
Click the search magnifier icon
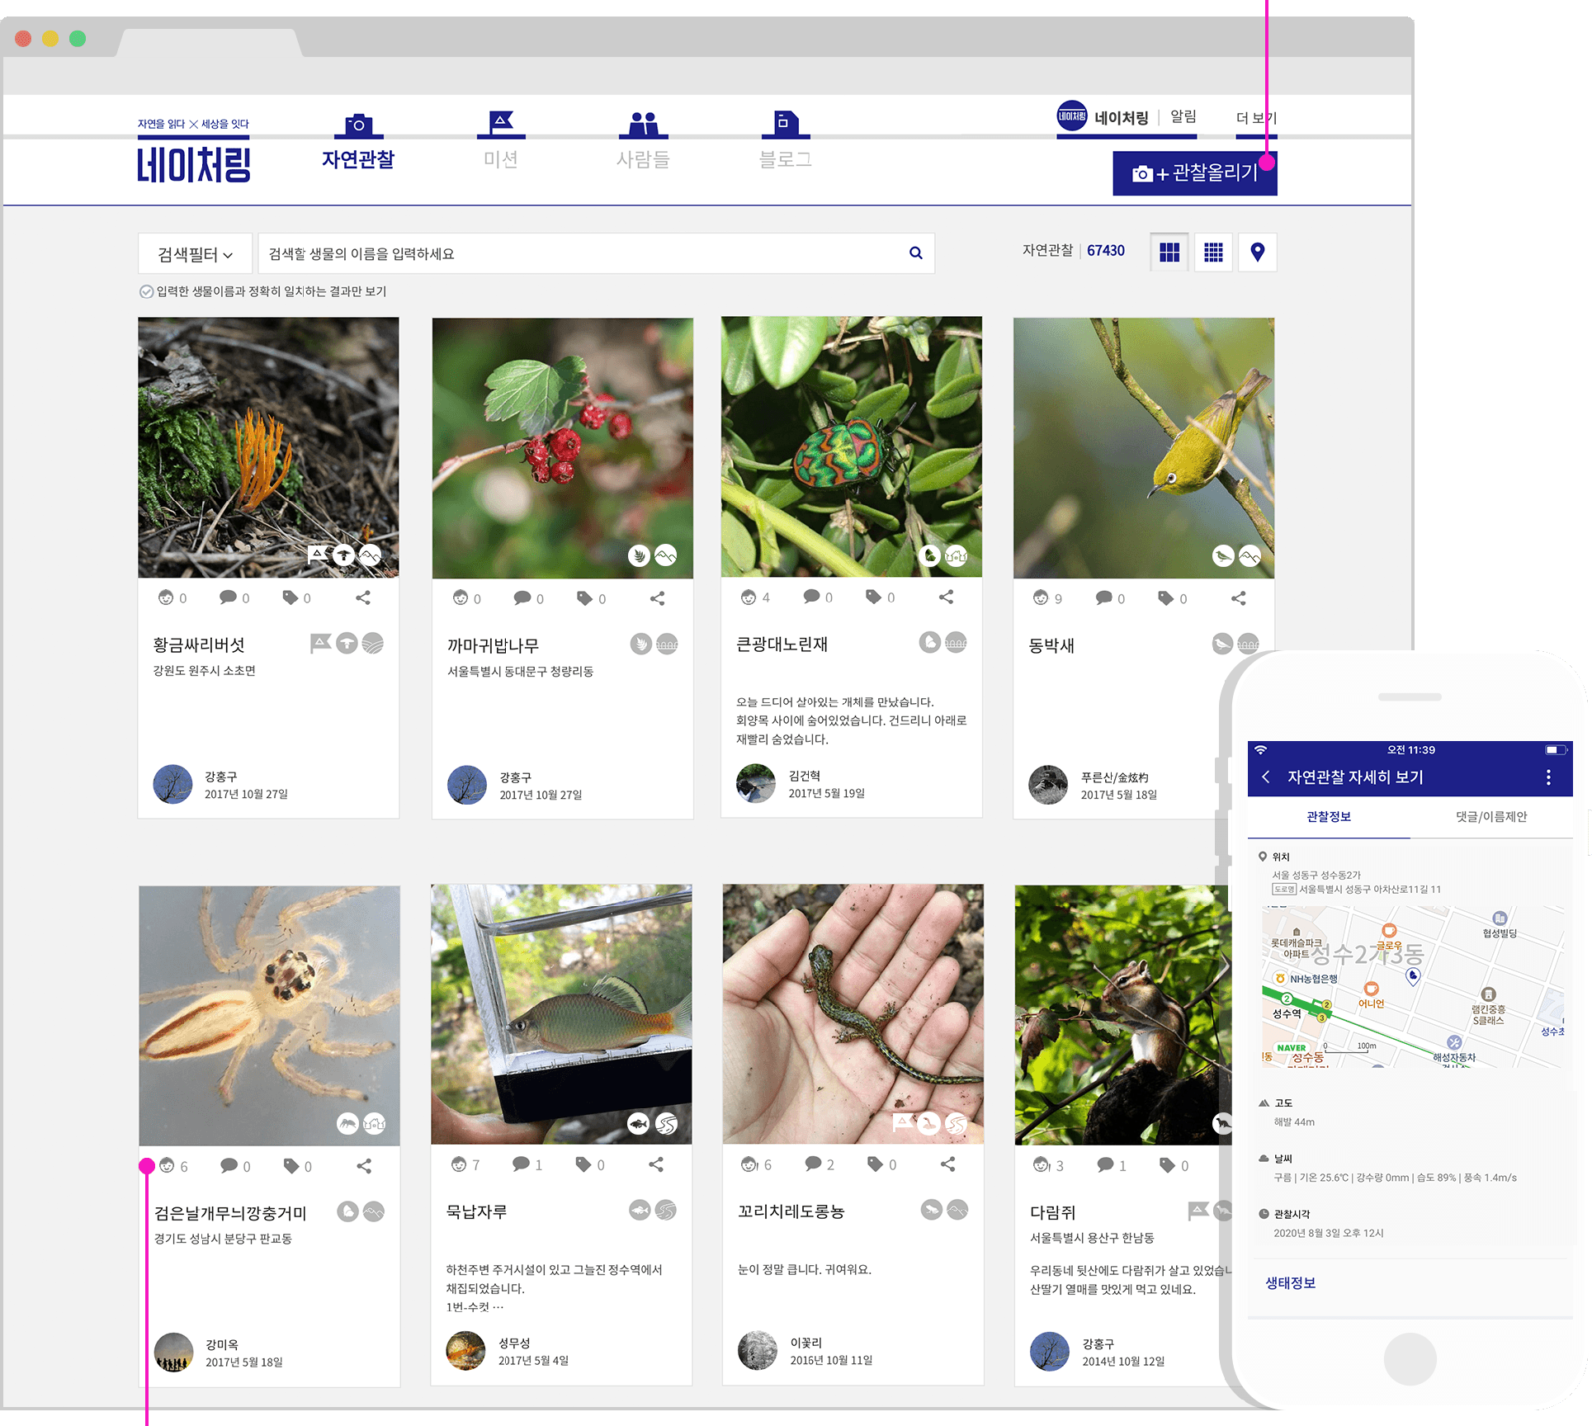pyautogui.click(x=915, y=253)
